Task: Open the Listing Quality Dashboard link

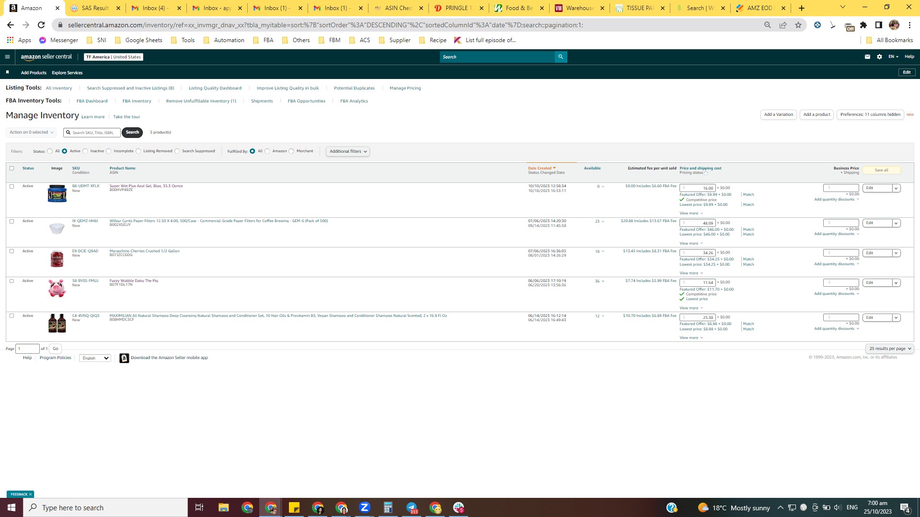Action: 215,88
